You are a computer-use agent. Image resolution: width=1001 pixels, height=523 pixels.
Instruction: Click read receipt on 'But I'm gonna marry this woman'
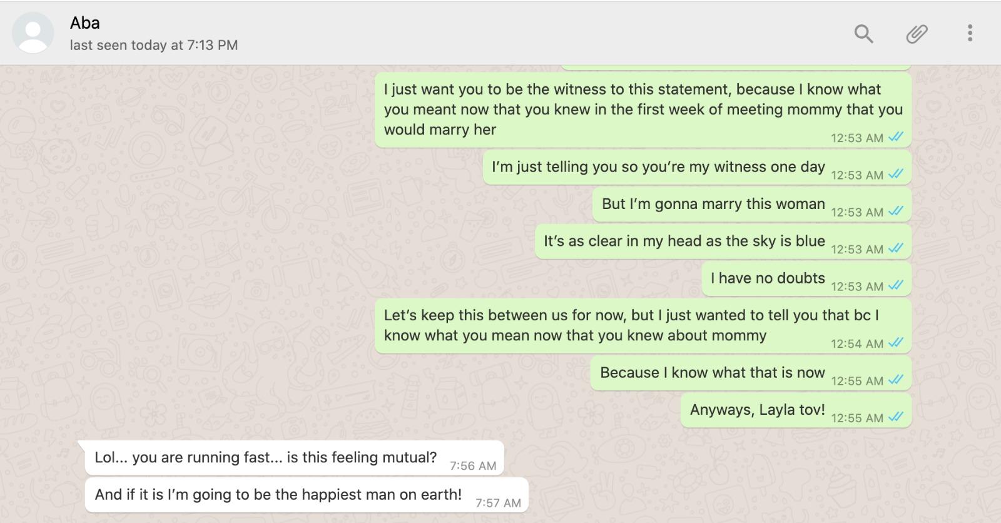pyautogui.click(x=896, y=211)
